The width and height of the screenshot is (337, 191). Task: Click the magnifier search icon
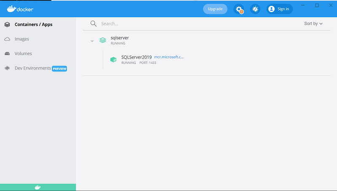[94, 24]
